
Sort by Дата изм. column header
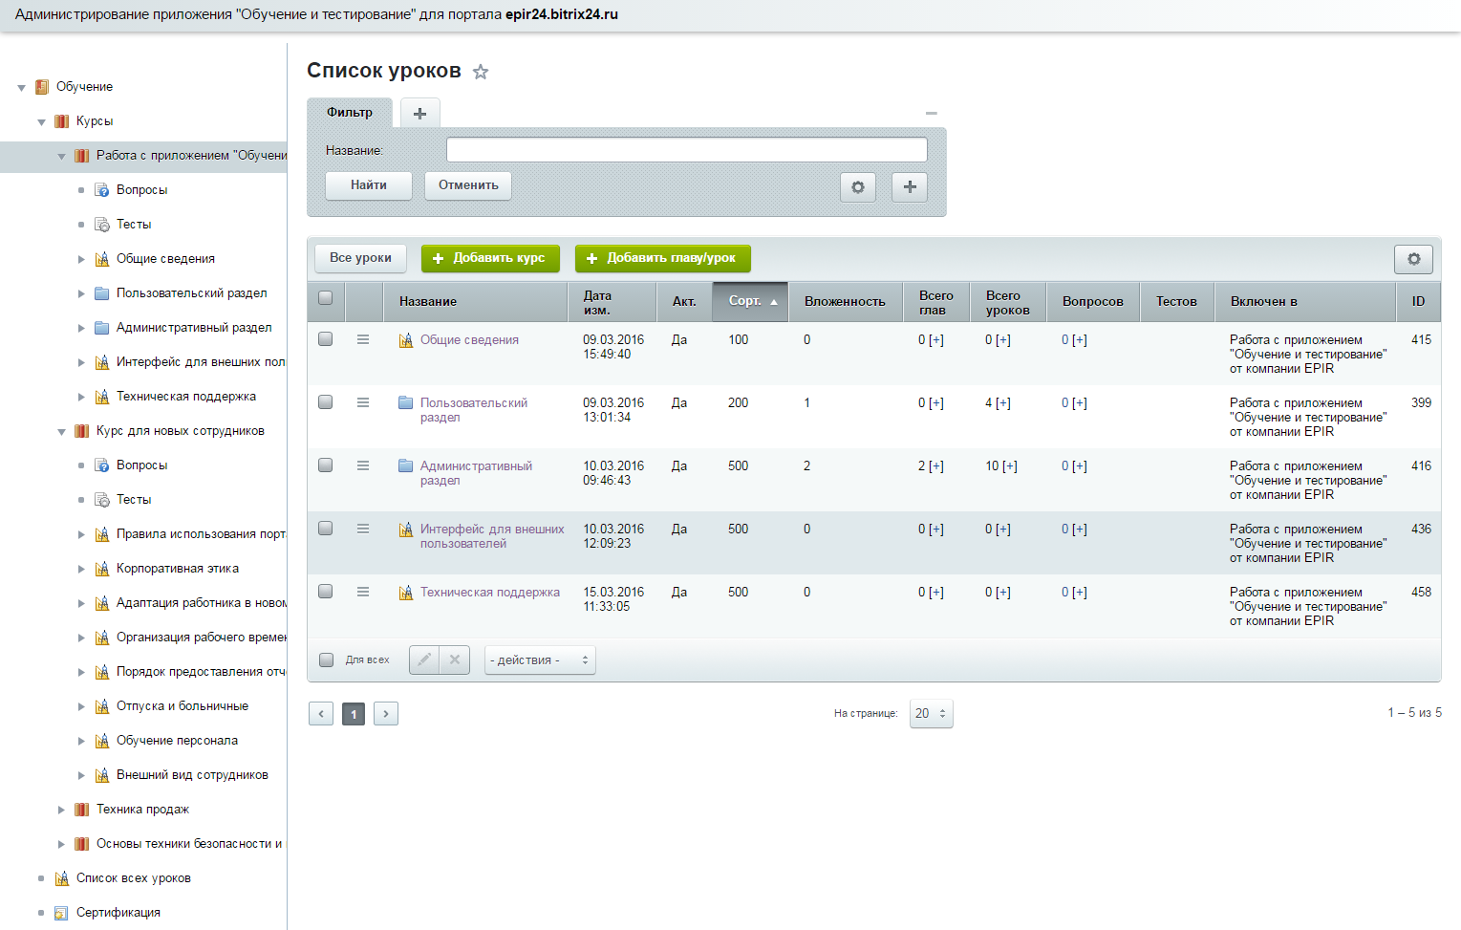coord(612,302)
